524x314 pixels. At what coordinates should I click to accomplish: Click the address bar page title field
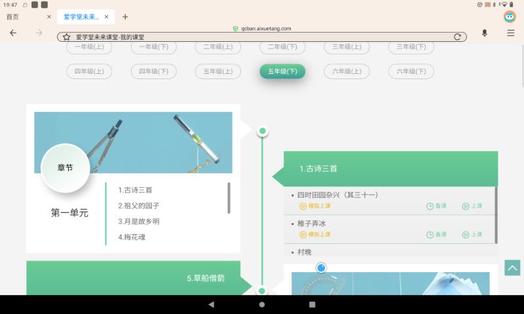261,37
